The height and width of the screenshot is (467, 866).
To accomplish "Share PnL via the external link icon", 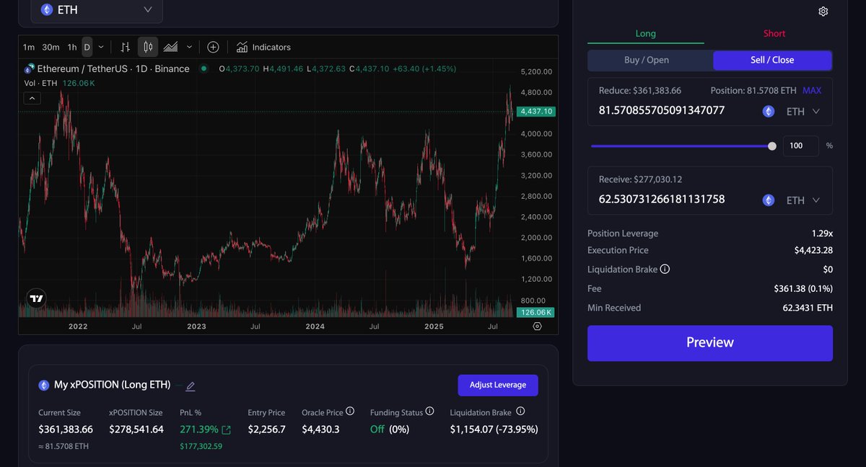I will tap(226, 430).
